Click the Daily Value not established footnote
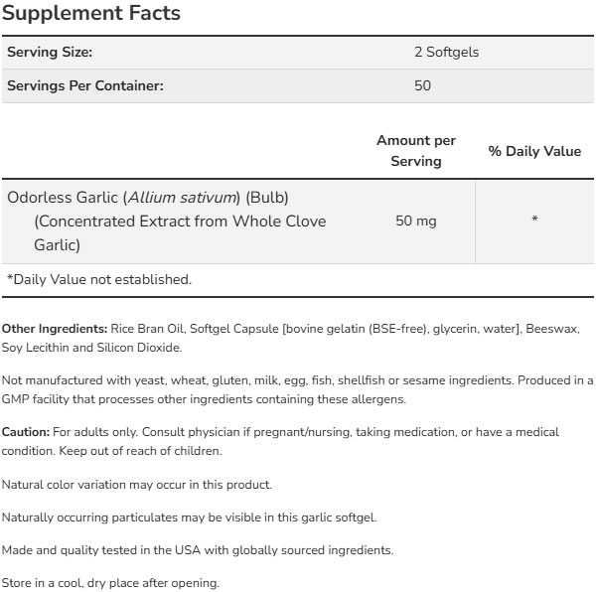This screenshot has height=592, width=596. click(99, 279)
